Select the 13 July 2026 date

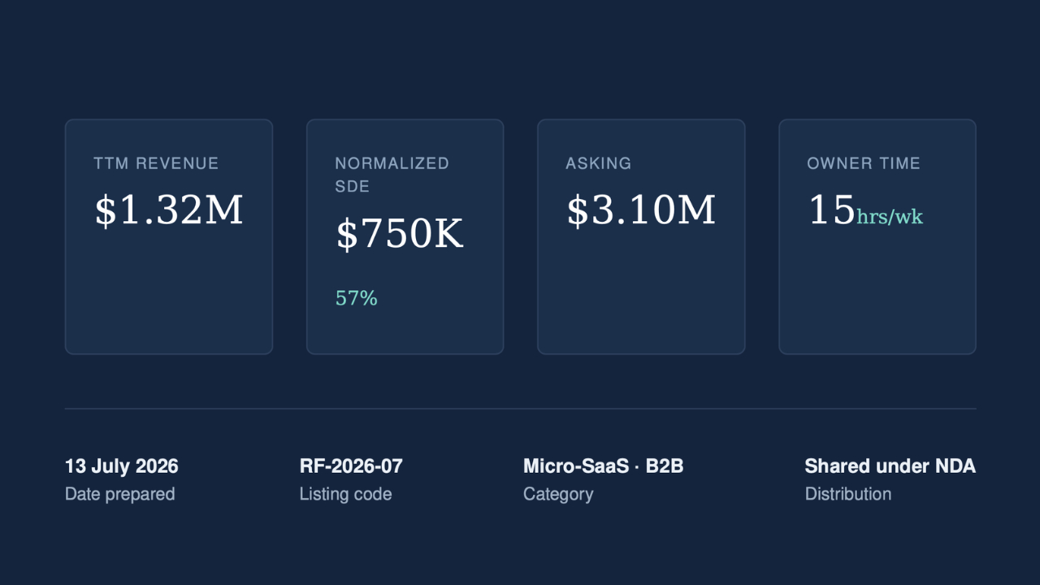click(x=122, y=466)
